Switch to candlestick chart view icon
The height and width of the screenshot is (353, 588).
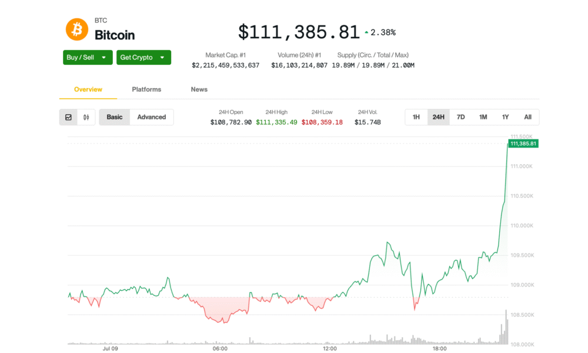(86, 117)
